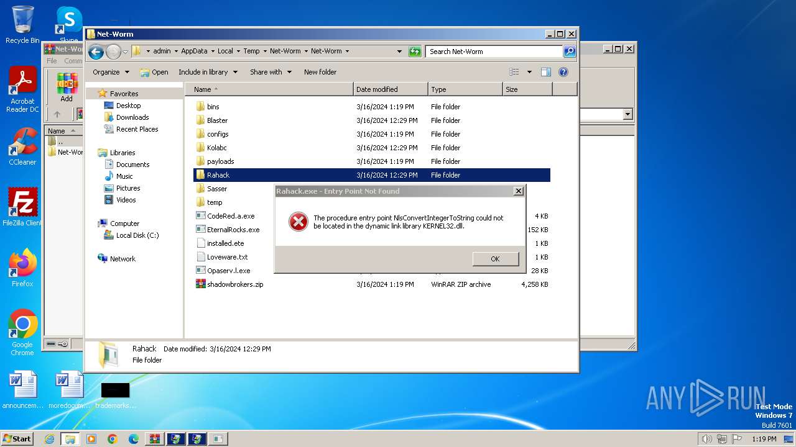Open the Start menu
Screen dimensions: 796x447
(17, 439)
